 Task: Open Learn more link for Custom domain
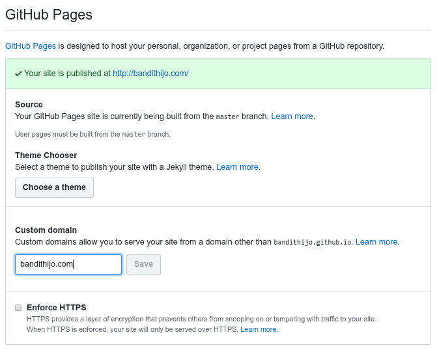click(x=376, y=242)
